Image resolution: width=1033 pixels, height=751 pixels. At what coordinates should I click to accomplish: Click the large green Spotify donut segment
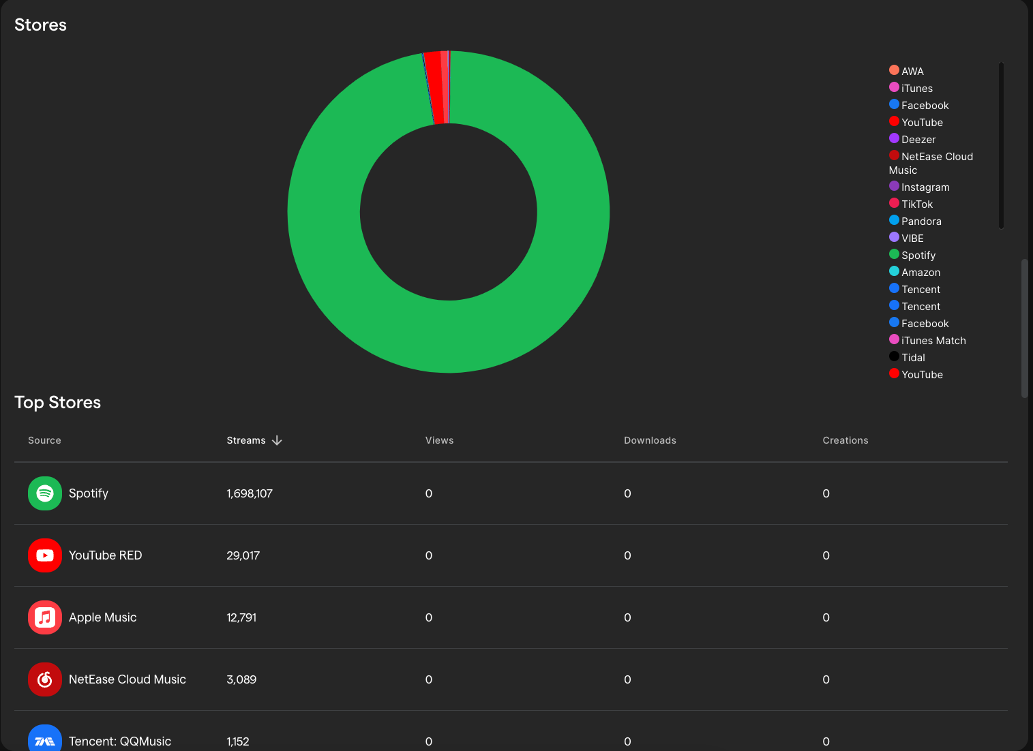tap(449, 337)
